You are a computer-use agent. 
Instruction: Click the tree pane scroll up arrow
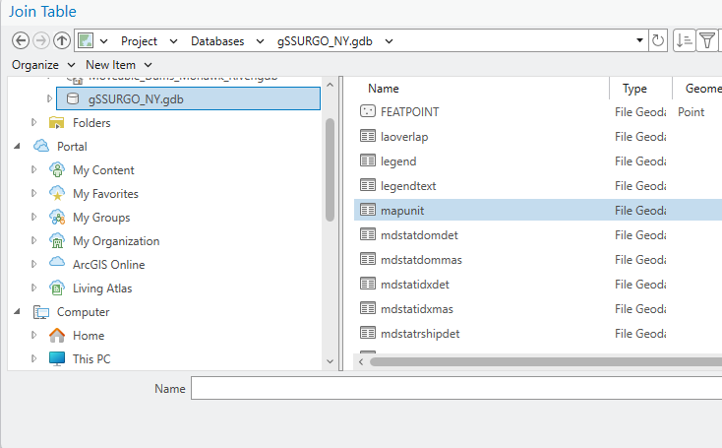pyautogui.click(x=330, y=85)
